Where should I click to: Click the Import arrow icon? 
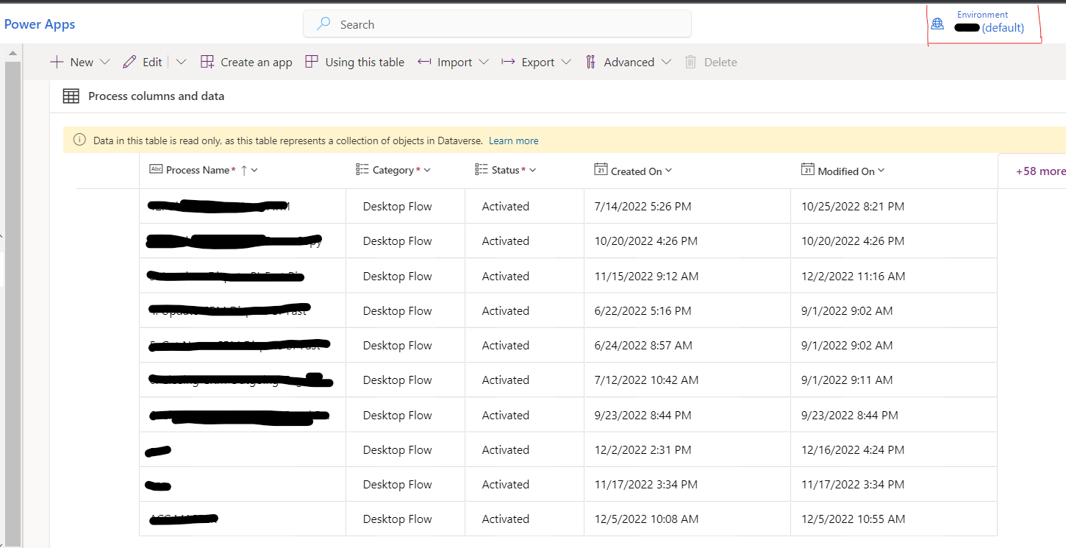coord(423,62)
